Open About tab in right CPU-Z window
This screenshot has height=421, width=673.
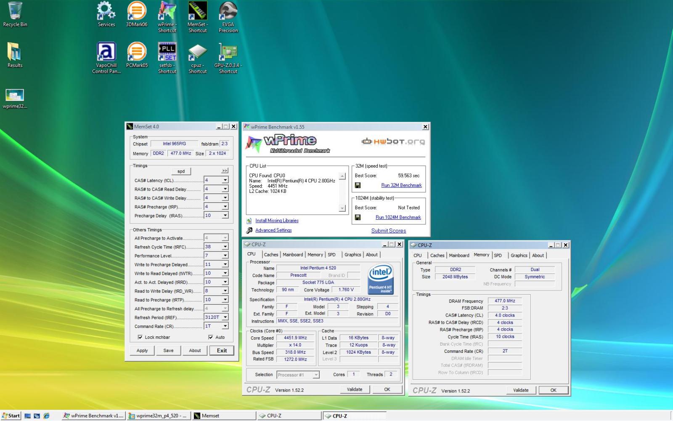(x=538, y=256)
